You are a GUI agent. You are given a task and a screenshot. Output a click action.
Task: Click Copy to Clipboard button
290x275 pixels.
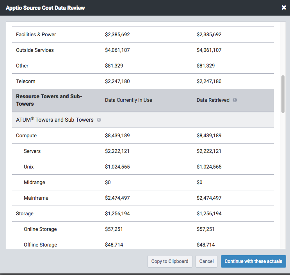point(170,261)
